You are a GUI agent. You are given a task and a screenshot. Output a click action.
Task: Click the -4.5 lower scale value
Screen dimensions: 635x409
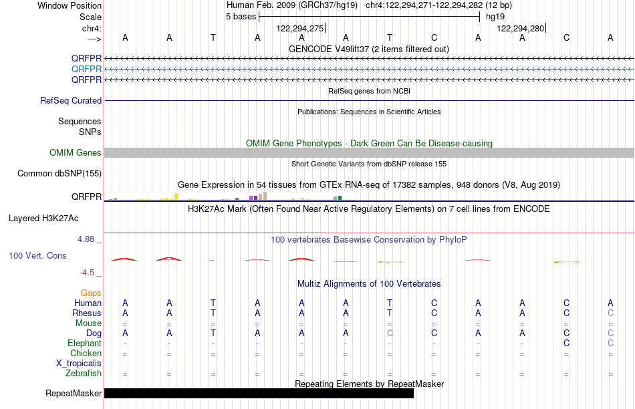pos(87,273)
